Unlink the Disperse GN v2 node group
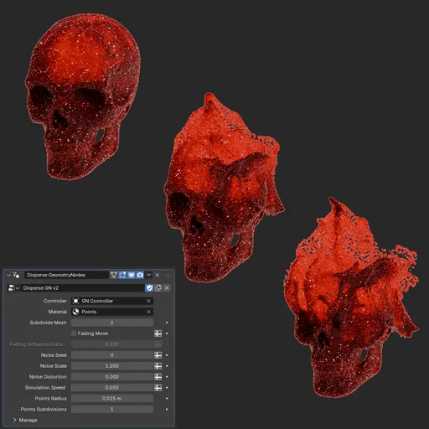The image size is (429, 429). click(x=167, y=288)
